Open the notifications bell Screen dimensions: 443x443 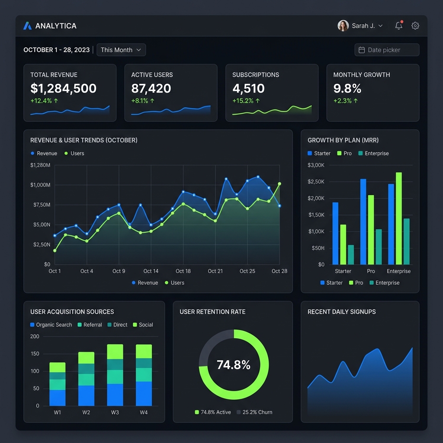pos(399,26)
